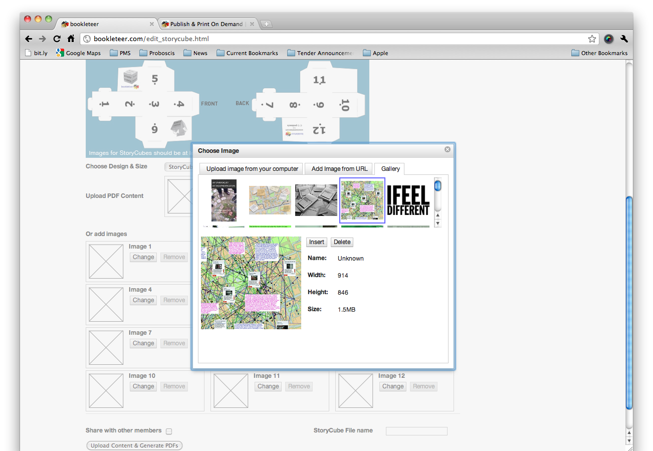Select the I FEEL DIFFERENT gallery thumbnail
Viewport: 653px width, 451px height.
coord(408,200)
